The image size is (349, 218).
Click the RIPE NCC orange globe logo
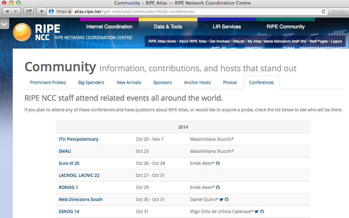click(x=22, y=32)
